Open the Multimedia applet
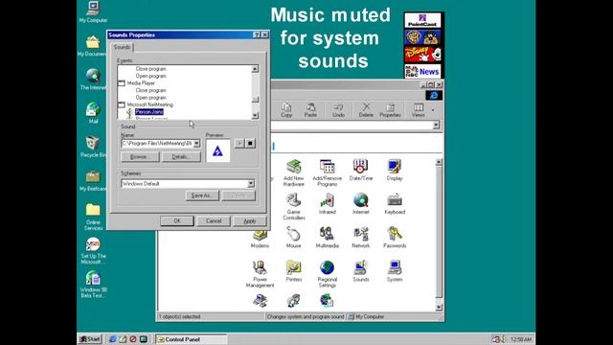Viewport: 613px width, 345px height. point(328,237)
